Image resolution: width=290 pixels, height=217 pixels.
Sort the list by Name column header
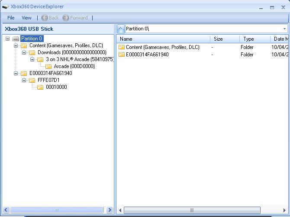click(164, 39)
